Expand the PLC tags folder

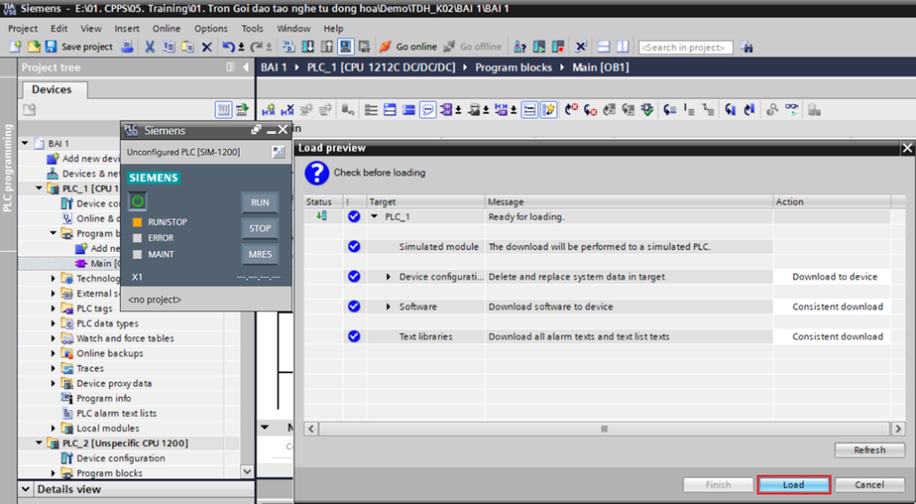coord(54,308)
